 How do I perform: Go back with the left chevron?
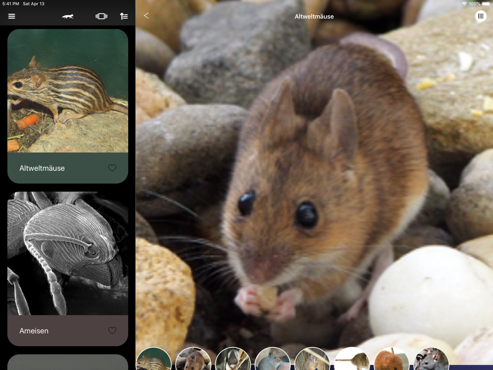tap(146, 16)
